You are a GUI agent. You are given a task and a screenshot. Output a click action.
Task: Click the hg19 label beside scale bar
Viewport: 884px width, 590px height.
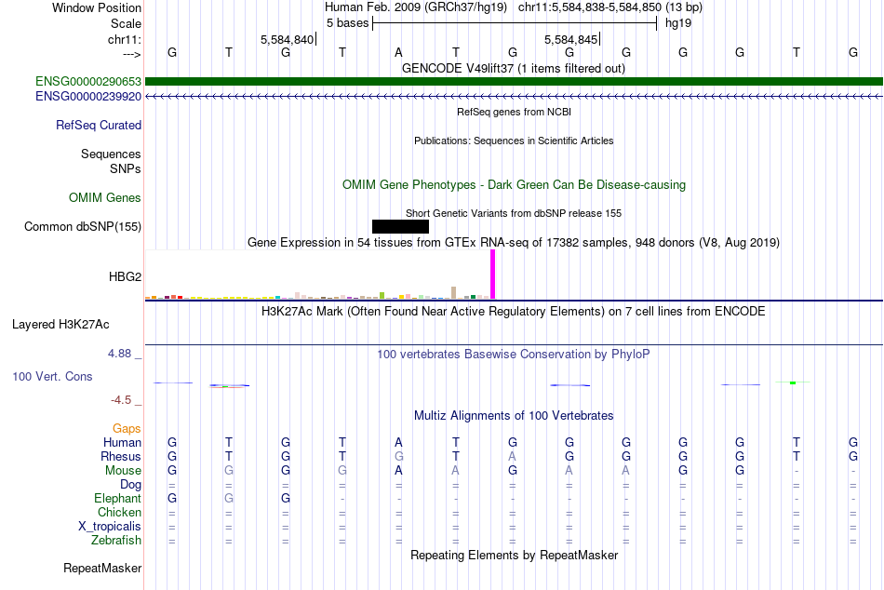point(678,23)
